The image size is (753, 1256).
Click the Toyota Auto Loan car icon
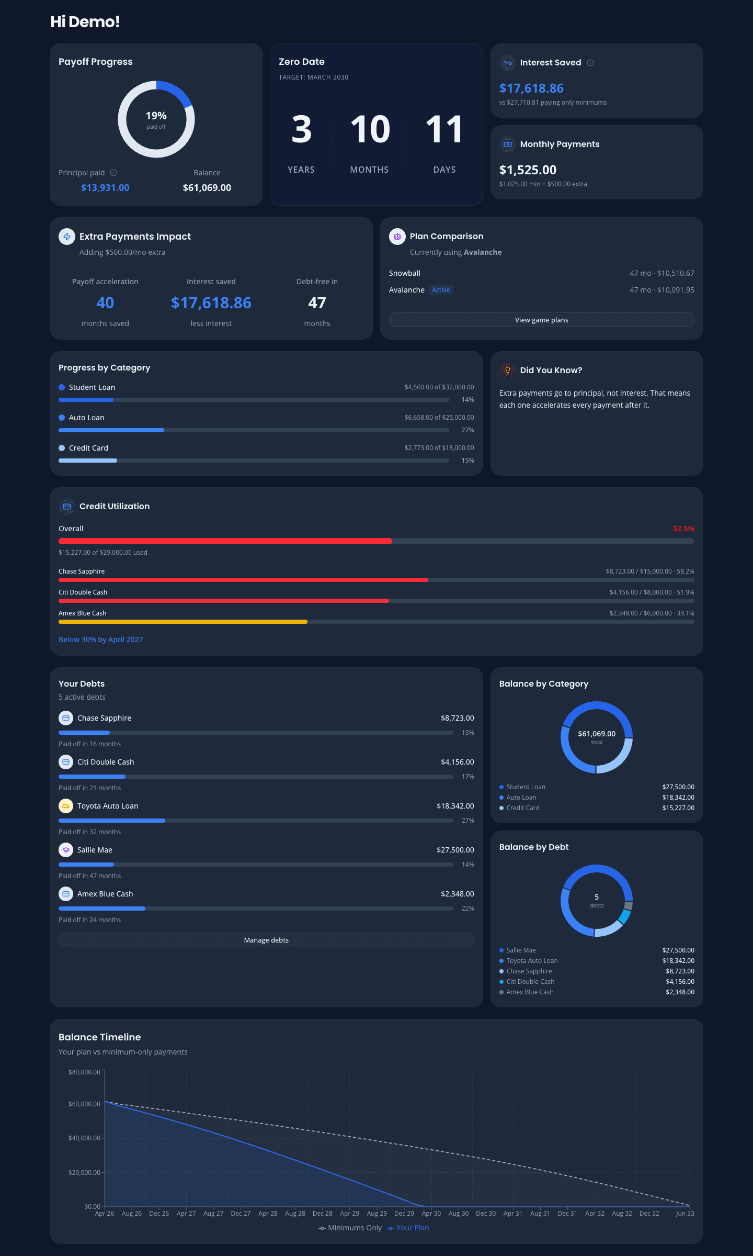tap(66, 806)
